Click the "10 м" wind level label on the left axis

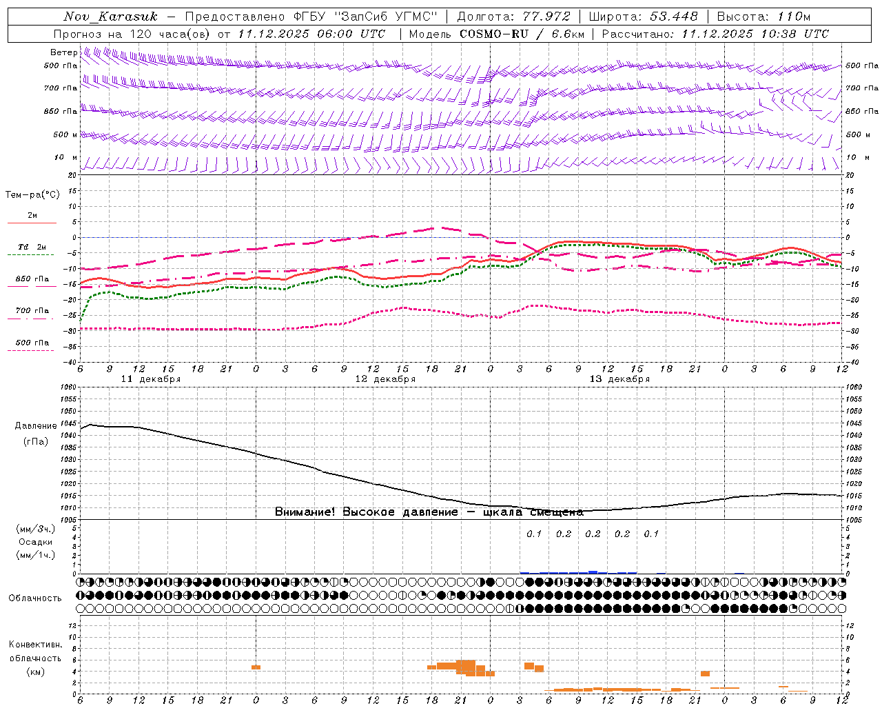tap(66, 158)
